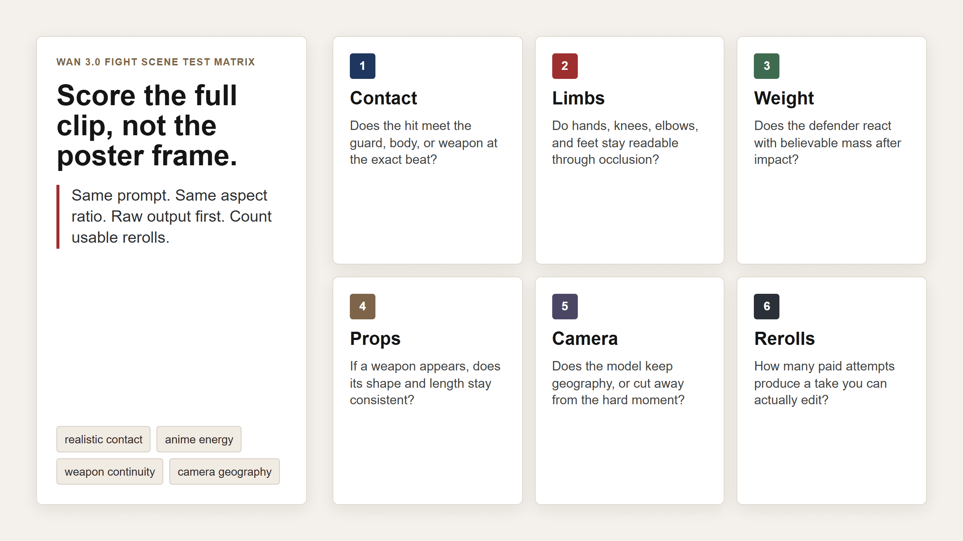Click the dark number 6 badge
This screenshot has width=963, height=541.
coord(767,306)
